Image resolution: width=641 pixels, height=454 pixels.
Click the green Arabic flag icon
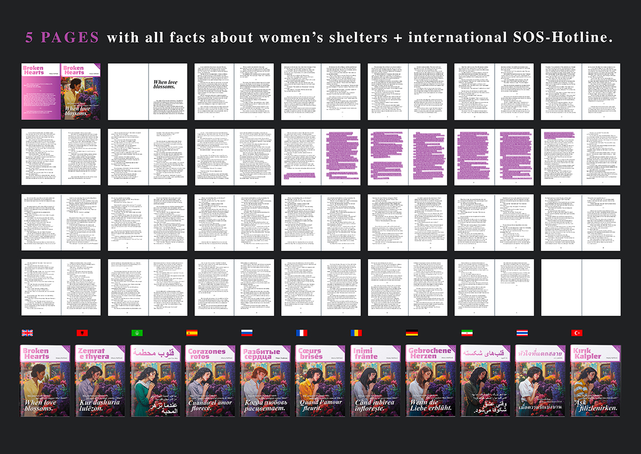[137, 333]
